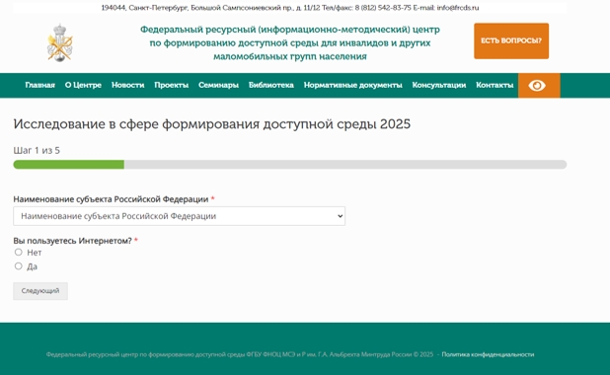Image resolution: width=610 pixels, height=375 pixels.
Task: Select the "Да" radio button
Action: 19,266
